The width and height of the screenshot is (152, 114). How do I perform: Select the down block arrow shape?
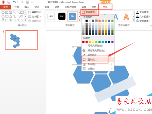[3, 20]
